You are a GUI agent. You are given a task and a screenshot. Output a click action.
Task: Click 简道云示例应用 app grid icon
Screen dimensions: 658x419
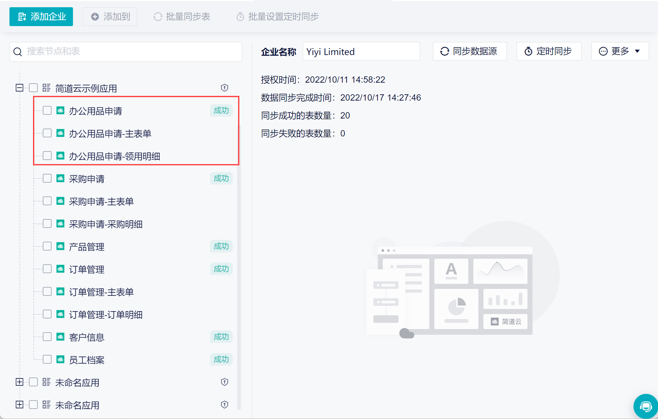[47, 88]
